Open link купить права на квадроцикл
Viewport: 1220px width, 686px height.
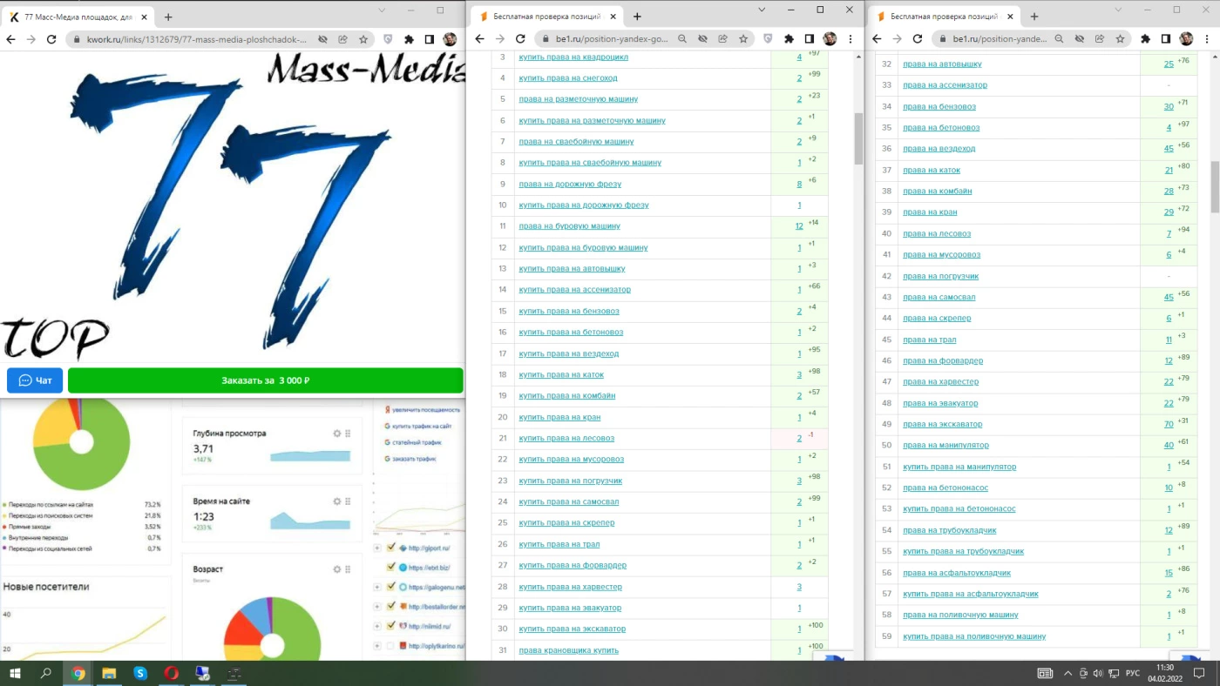[x=573, y=57]
